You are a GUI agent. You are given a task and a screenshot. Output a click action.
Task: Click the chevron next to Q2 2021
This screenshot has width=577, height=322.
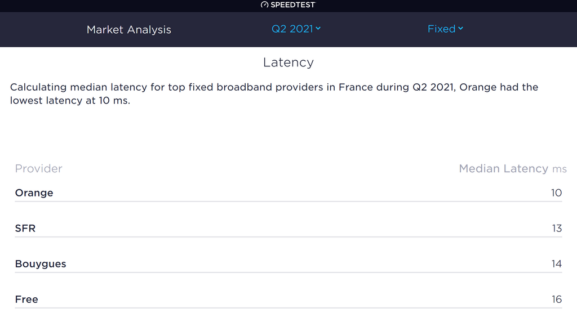tap(318, 28)
